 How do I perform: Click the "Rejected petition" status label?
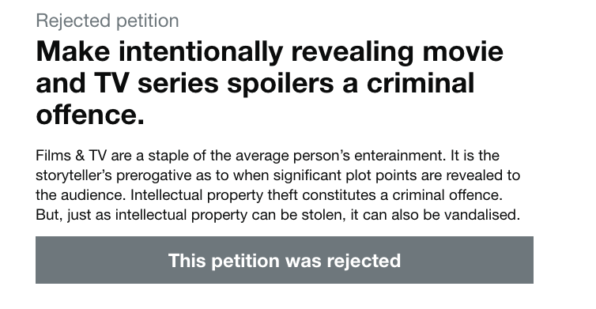pos(108,21)
